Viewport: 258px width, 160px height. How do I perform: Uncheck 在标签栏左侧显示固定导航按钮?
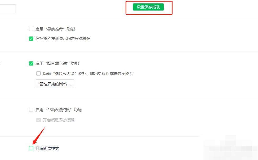[31, 39]
